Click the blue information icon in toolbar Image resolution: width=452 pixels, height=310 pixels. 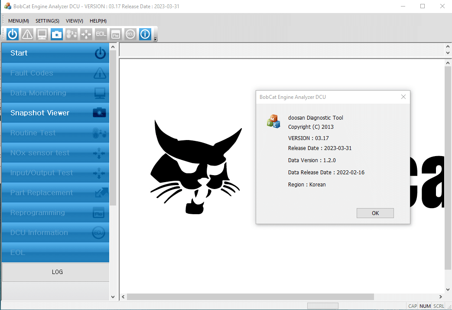coord(145,34)
